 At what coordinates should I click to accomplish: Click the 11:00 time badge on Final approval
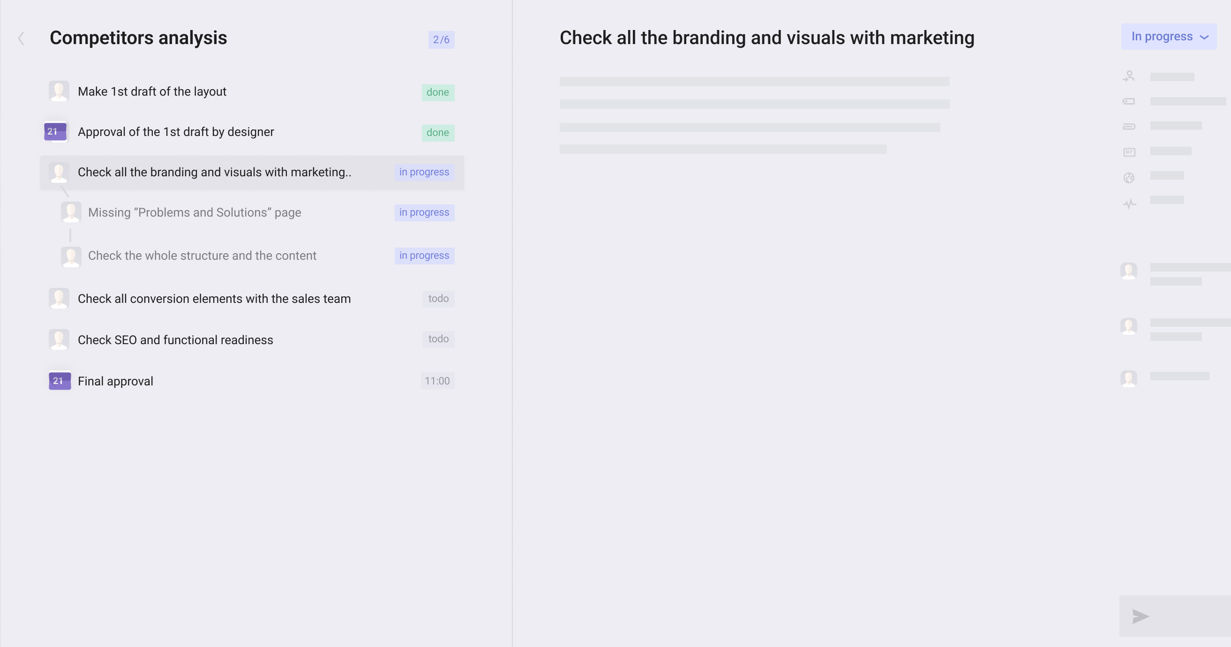(x=437, y=381)
